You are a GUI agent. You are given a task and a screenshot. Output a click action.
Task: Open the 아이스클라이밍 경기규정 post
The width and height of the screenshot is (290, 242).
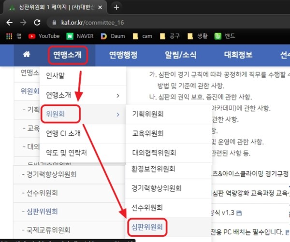(x=251, y=173)
